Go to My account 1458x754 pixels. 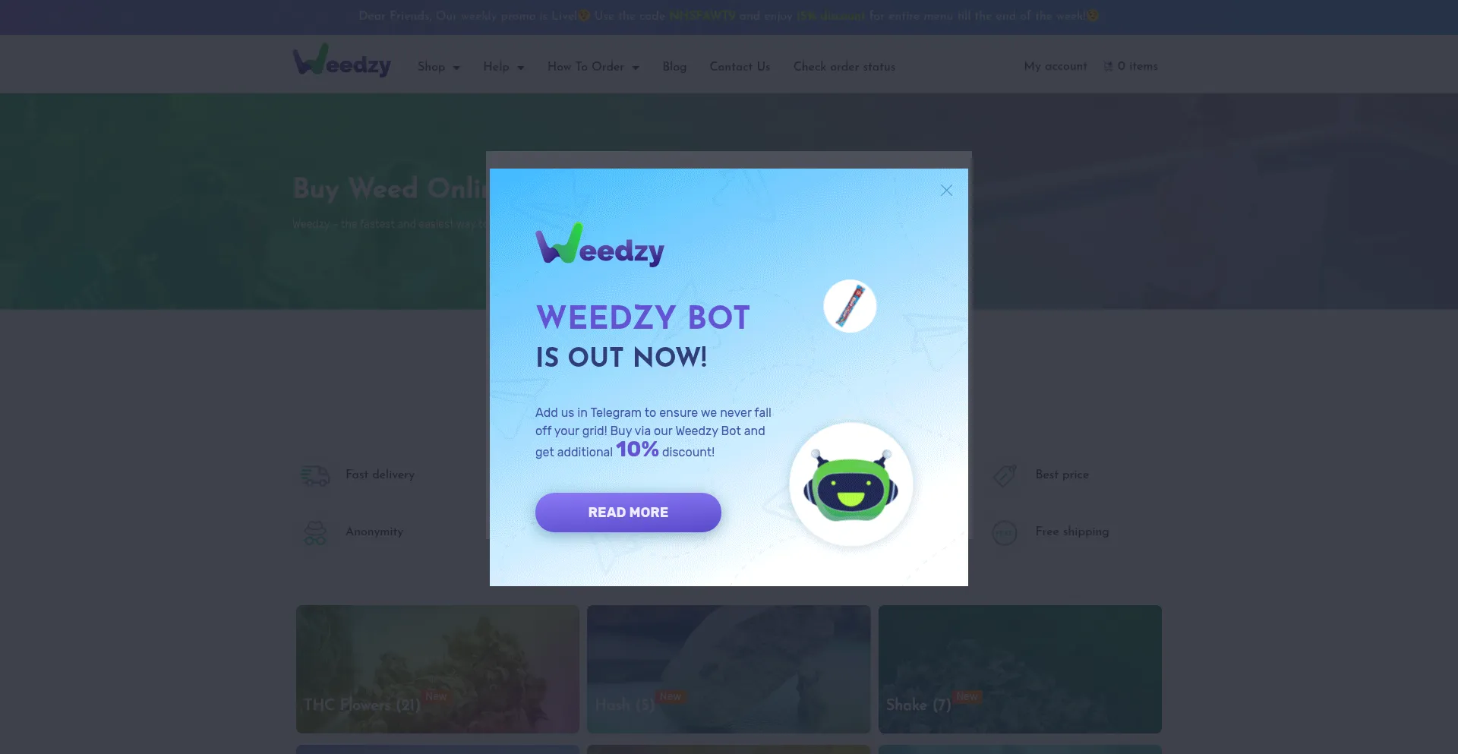(1056, 66)
